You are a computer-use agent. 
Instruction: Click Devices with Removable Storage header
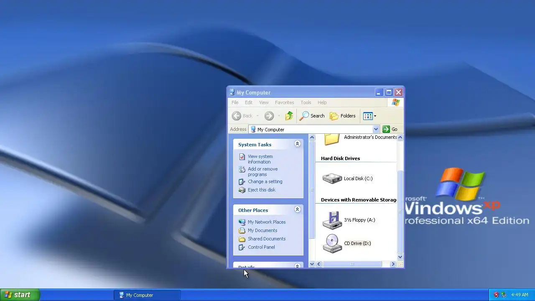(x=359, y=200)
